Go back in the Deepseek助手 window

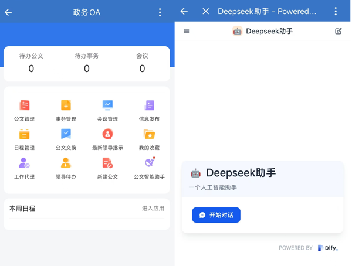pos(184,11)
